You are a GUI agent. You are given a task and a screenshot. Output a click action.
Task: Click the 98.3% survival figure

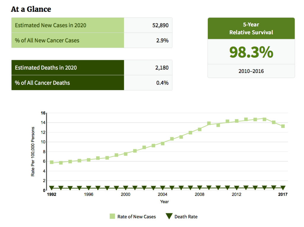251,52
